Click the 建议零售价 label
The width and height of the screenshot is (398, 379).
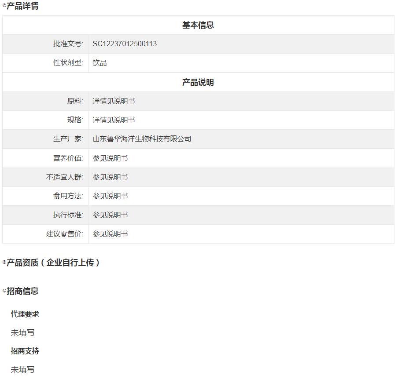[64, 233]
